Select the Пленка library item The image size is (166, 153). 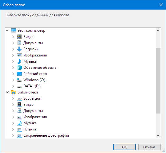30,129
